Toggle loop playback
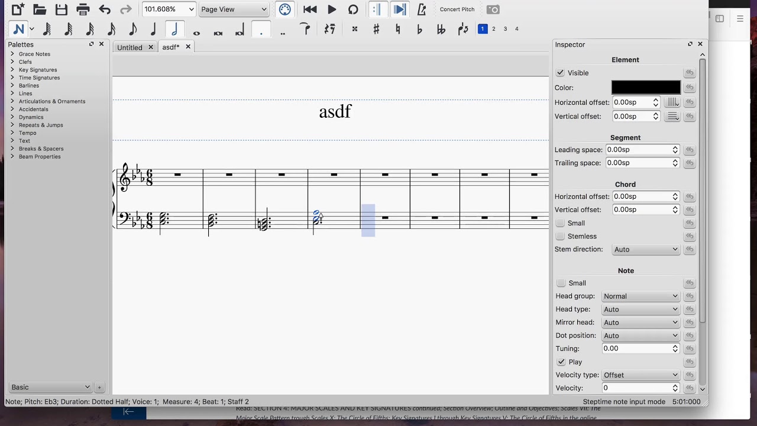This screenshot has height=426, width=757. (x=353, y=9)
